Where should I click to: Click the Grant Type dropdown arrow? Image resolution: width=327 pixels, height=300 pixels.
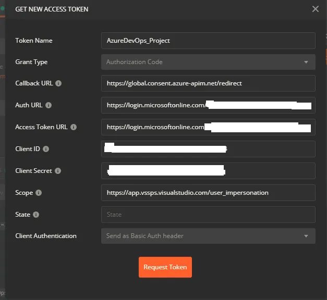point(306,63)
